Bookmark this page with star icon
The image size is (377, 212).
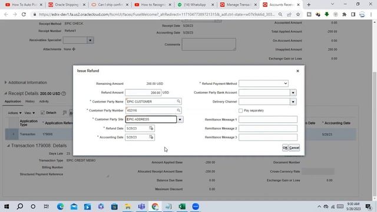tap(298, 14)
